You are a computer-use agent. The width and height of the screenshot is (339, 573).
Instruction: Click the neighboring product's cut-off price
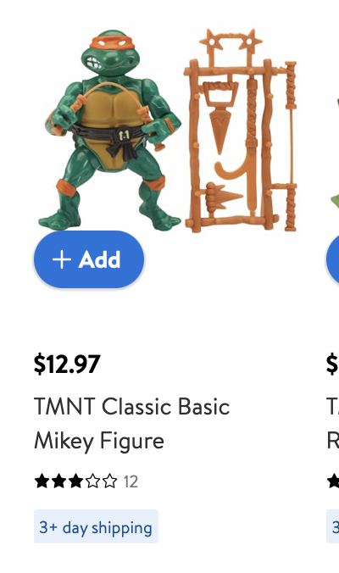point(332,364)
